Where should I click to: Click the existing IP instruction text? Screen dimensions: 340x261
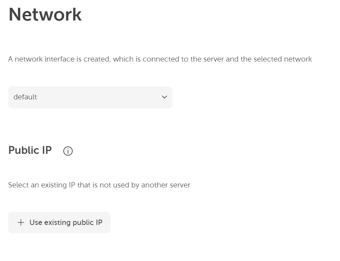tap(99, 185)
